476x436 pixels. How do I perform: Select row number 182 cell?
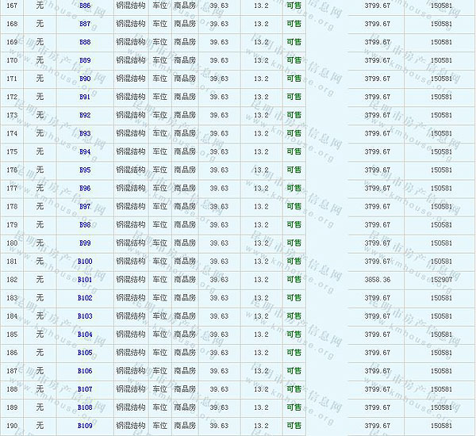pyautogui.click(x=12, y=279)
